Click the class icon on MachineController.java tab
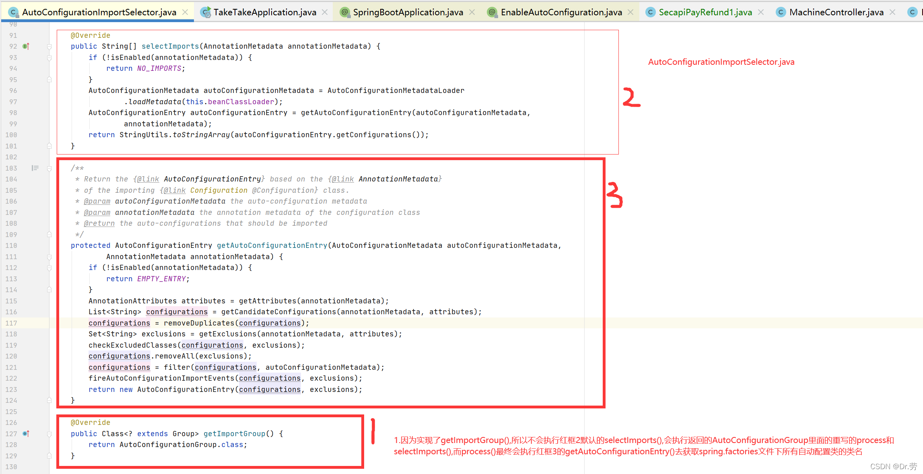Screen dimensions: 923x474 [781, 12]
